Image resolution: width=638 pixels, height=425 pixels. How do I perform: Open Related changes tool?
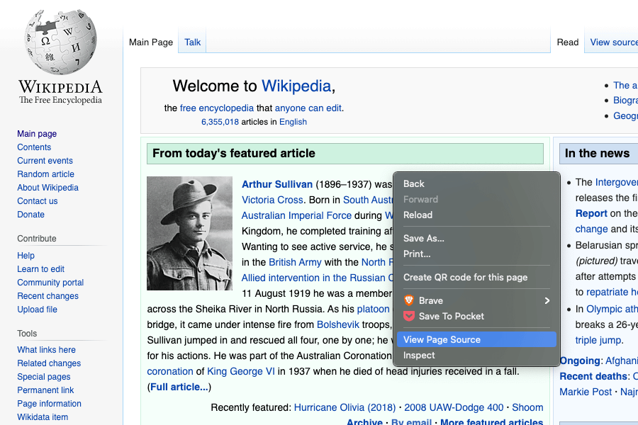[49, 363]
